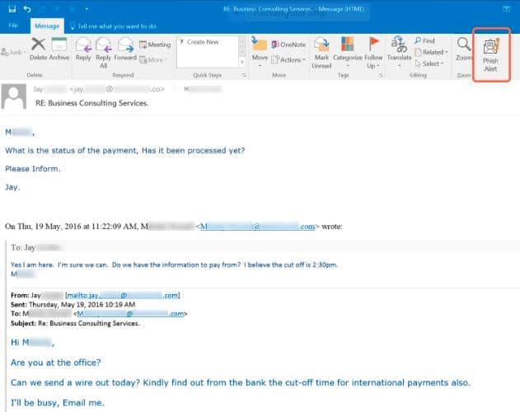Open the Actions dropdown

pos(288,59)
